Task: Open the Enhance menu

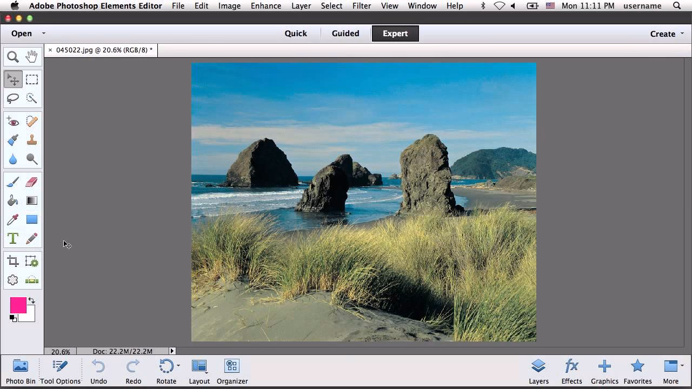Action: (265, 6)
